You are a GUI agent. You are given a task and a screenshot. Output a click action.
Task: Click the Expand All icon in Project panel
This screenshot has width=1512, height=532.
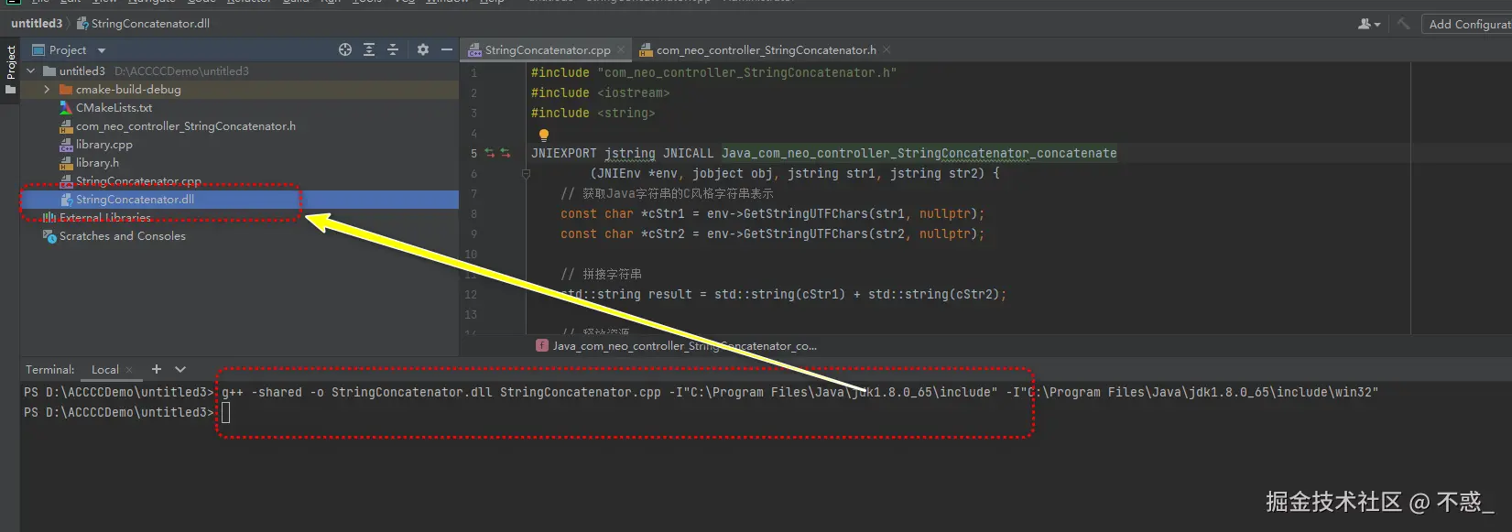[369, 49]
